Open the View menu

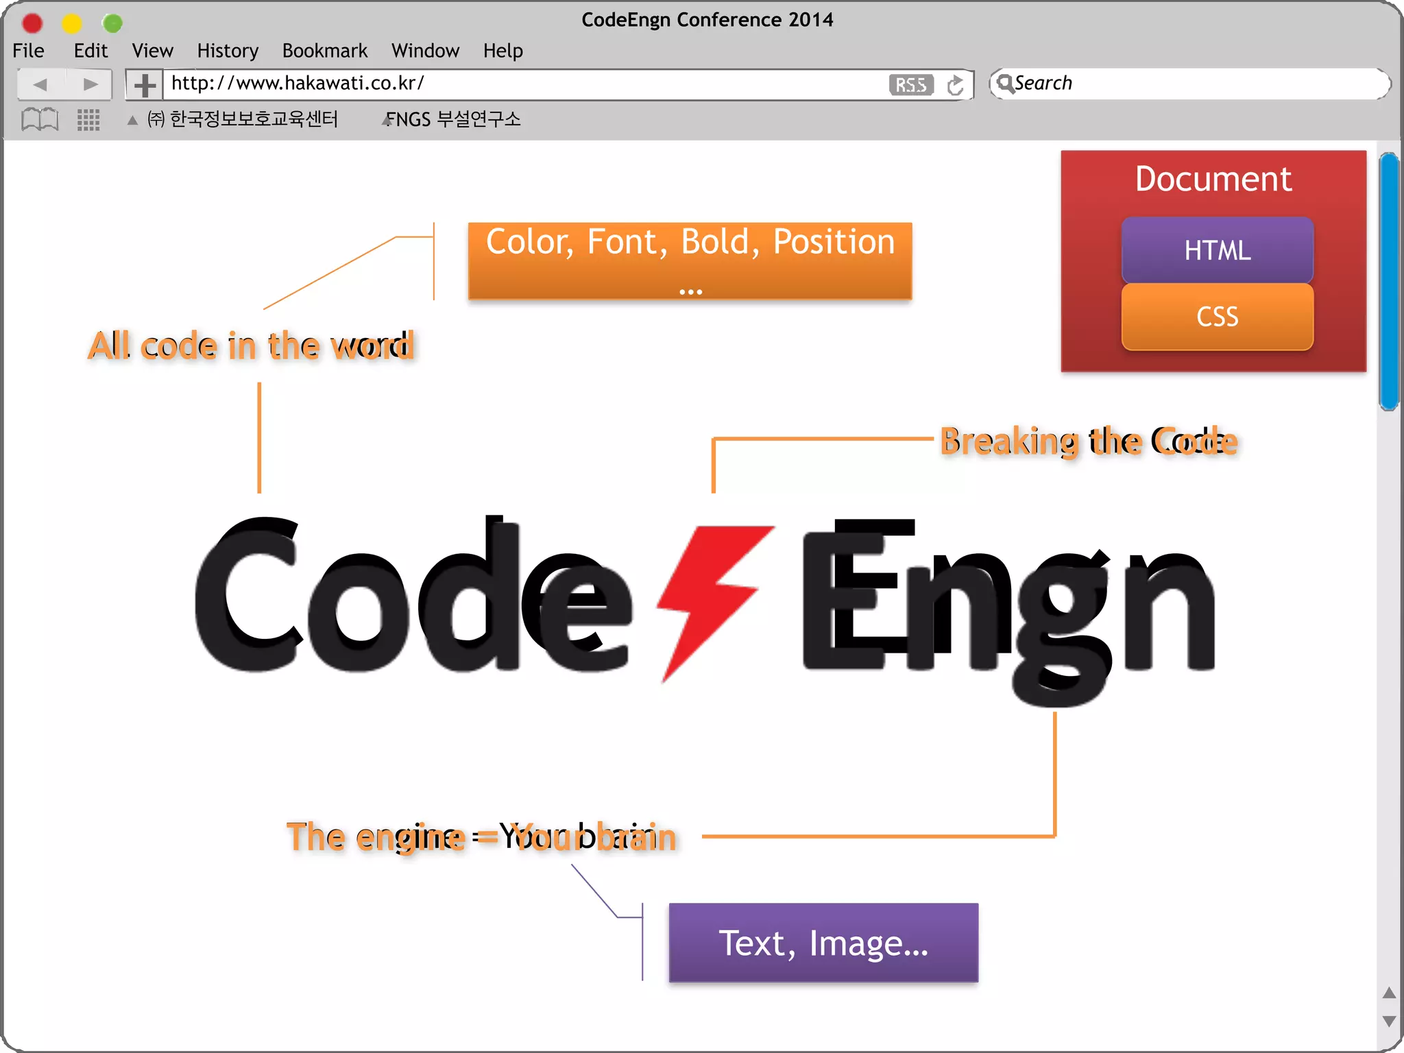(x=152, y=51)
